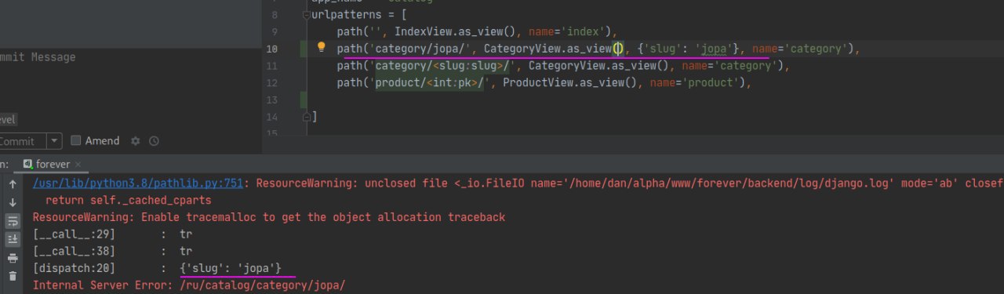Viewport: 1004px width, 294px height.
Task: Click the down-arrow icon in the Run console
Action: click(x=13, y=202)
